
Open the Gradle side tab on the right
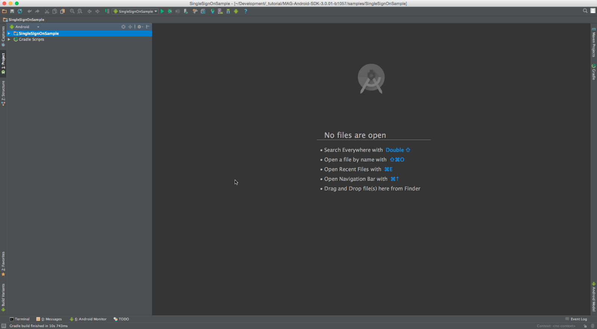pyautogui.click(x=594, y=72)
